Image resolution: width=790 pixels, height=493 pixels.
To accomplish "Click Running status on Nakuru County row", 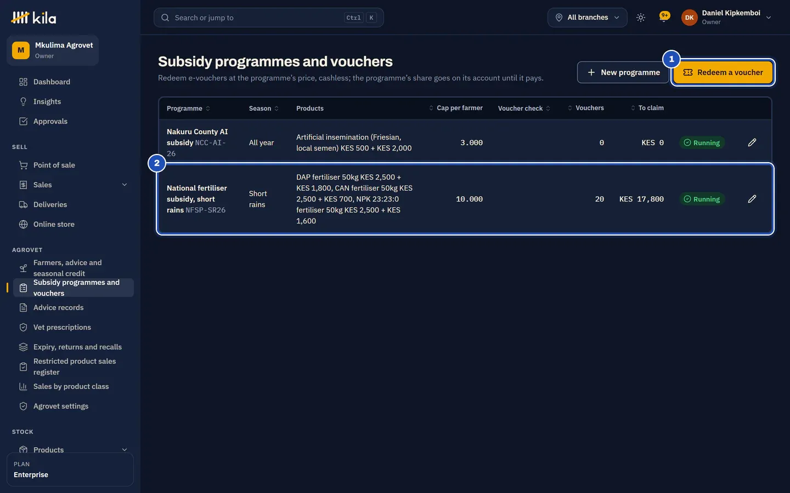I will pyautogui.click(x=702, y=142).
